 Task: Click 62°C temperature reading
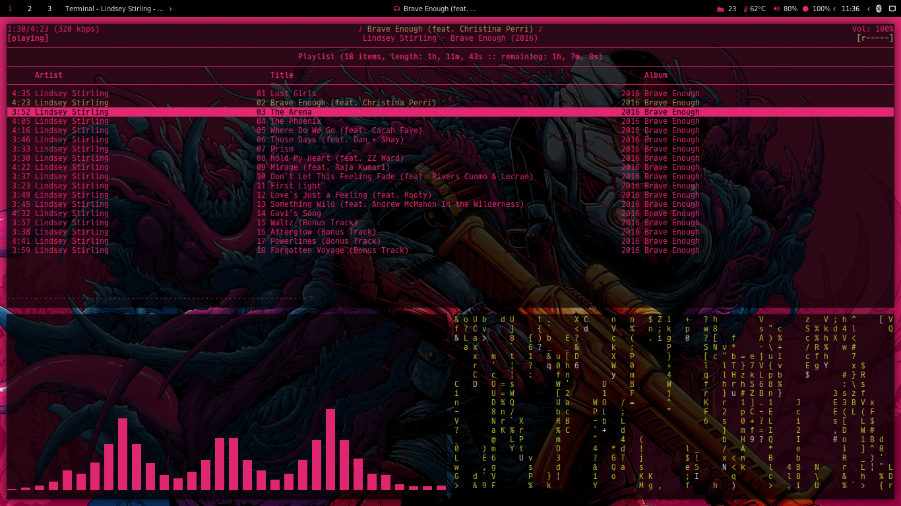click(758, 9)
